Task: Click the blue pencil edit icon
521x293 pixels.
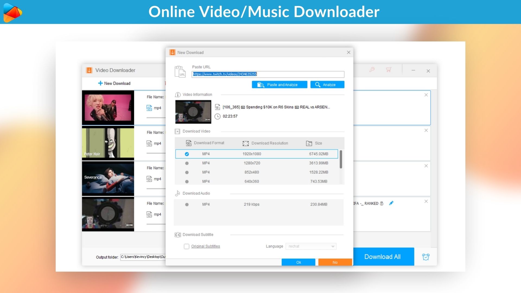Action: (391, 203)
